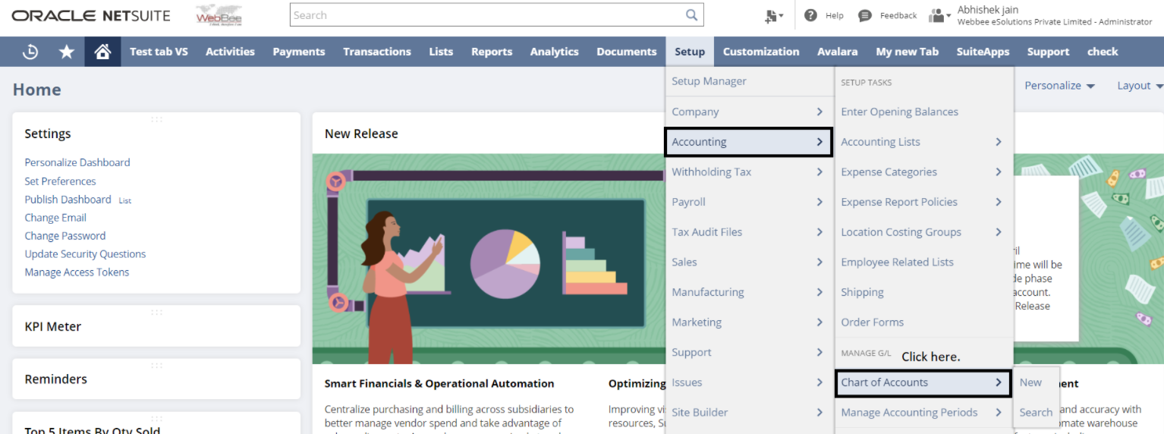Choose Setup Manager from menu
The width and height of the screenshot is (1164, 434).
pos(709,81)
